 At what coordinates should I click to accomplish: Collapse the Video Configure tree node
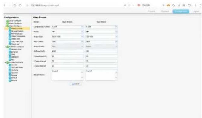5,26
